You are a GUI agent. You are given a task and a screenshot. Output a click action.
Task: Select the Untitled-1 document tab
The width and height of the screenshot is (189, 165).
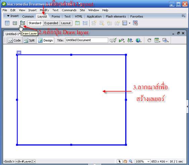click(x=13, y=34)
